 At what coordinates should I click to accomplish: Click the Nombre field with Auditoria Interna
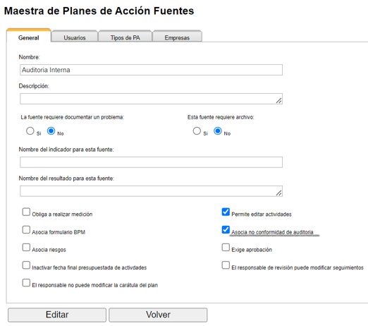[x=151, y=70]
